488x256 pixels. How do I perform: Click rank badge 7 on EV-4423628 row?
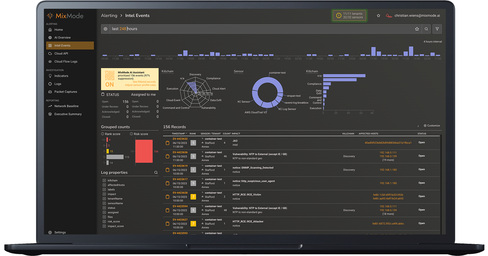193,197
